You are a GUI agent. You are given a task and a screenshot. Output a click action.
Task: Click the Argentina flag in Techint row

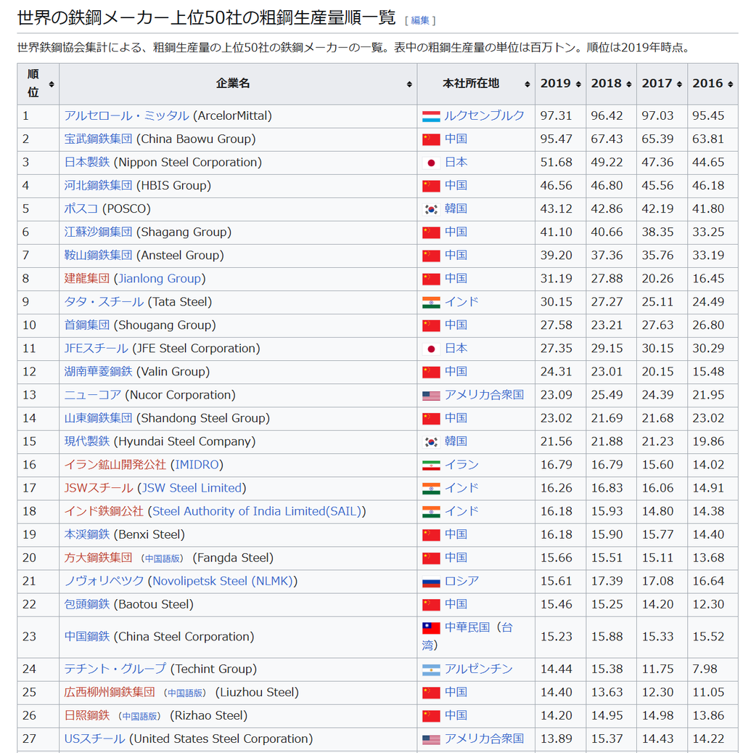(x=431, y=669)
